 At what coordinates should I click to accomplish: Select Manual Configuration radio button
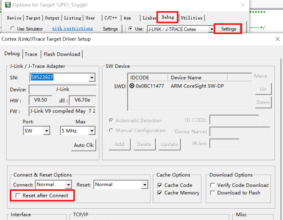tap(111, 130)
